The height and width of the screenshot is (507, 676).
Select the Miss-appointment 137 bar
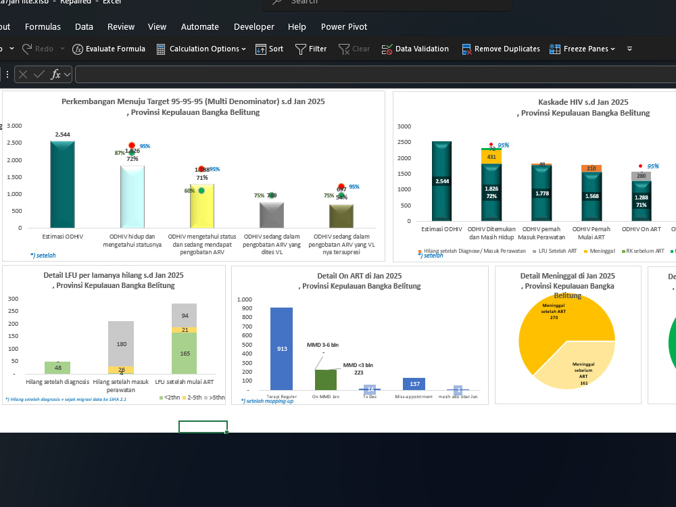pyautogui.click(x=414, y=384)
